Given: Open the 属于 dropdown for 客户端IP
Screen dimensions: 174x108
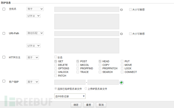Looking at the screenshot, I should [33, 82].
